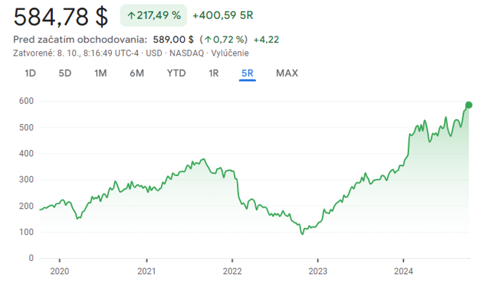The width and height of the screenshot is (484, 283).
Task: Click the 600 value on the price axis
Action: tap(26, 101)
